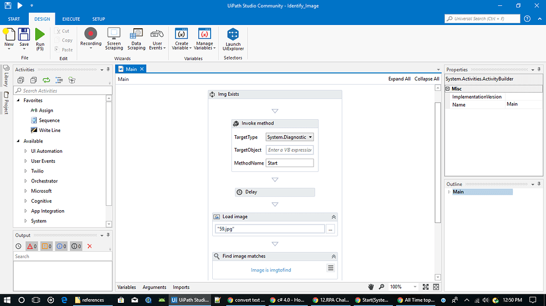Open the Data Scraping wizard
546x306 pixels.
(x=136, y=39)
